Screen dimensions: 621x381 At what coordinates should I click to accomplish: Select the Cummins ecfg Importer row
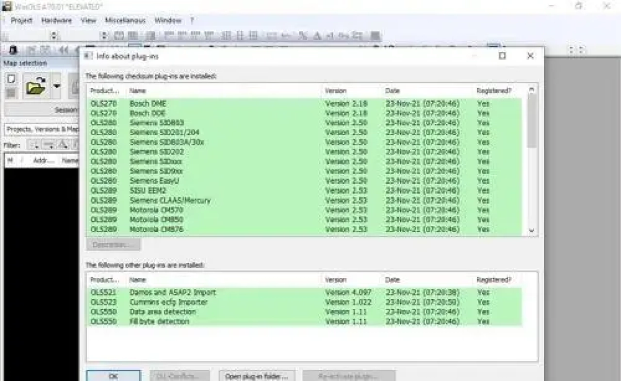point(305,302)
